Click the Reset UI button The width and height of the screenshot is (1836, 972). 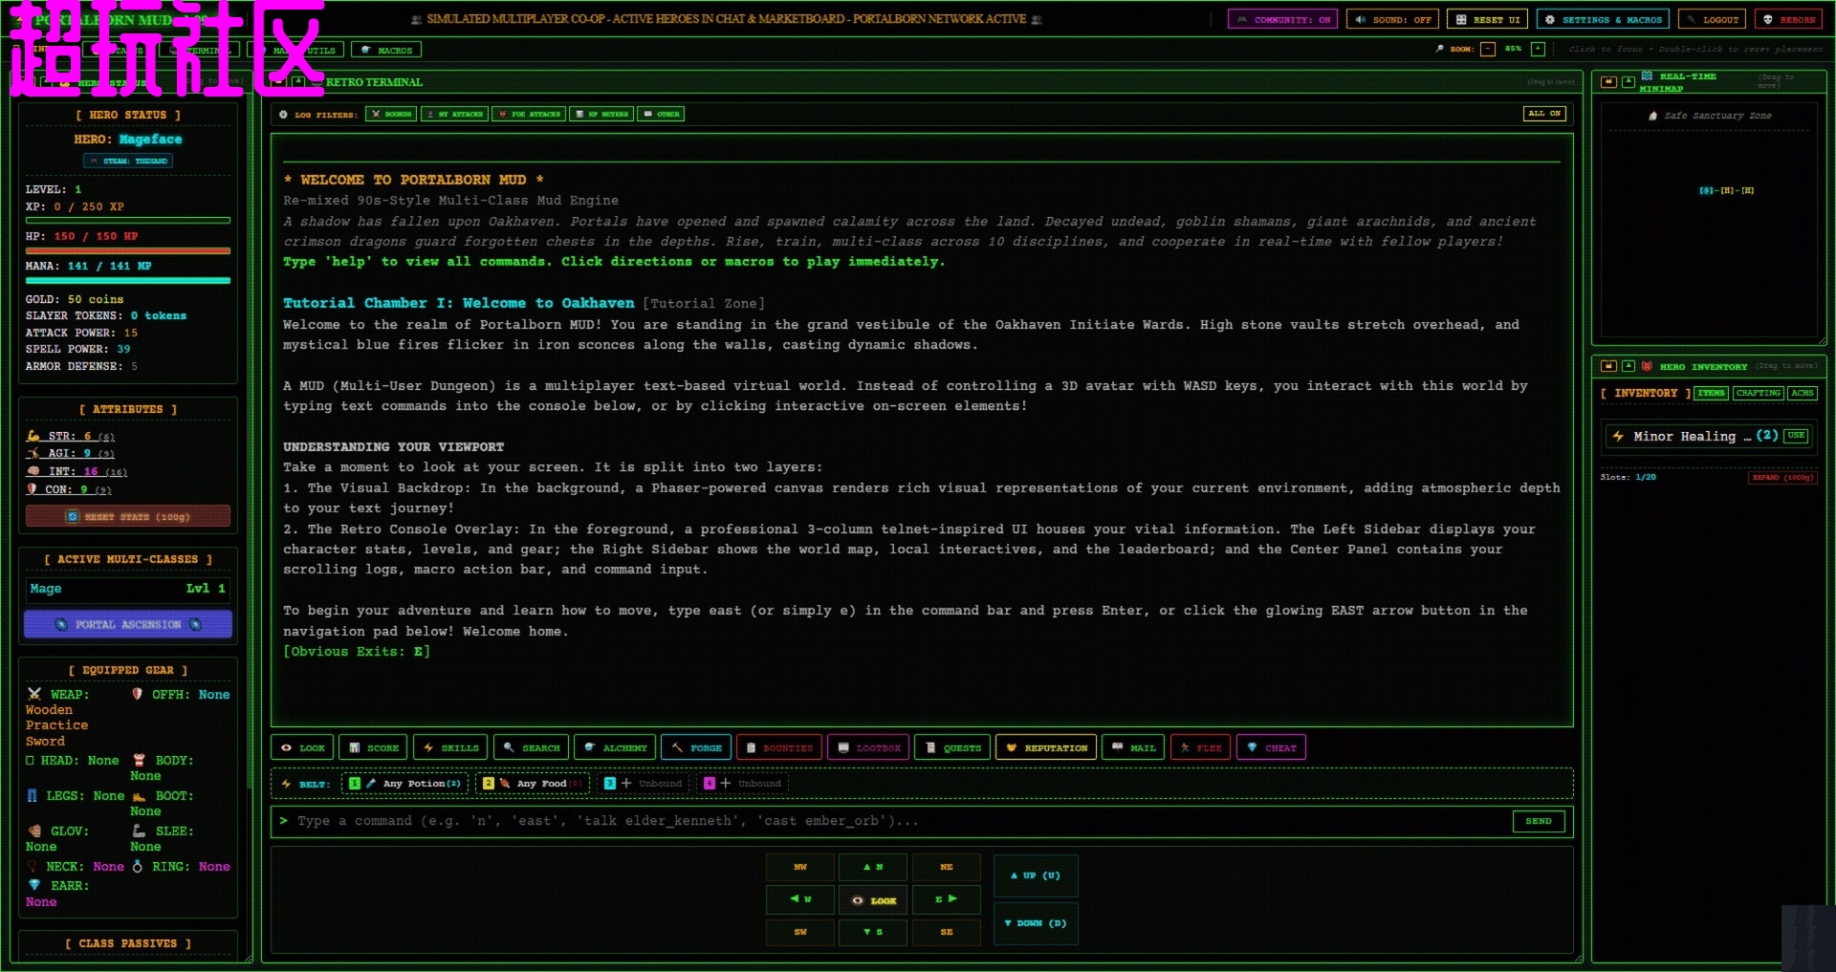click(1488, 19)
